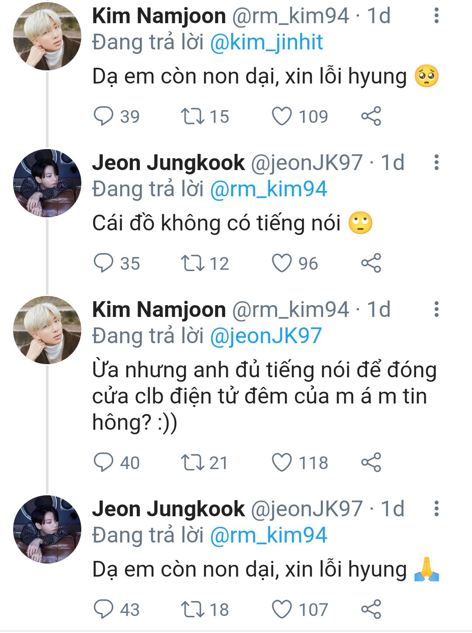Screen dimensions: 472x633
Task: Retweet the tweet with 21 retweets
Action: pos(192,463)
